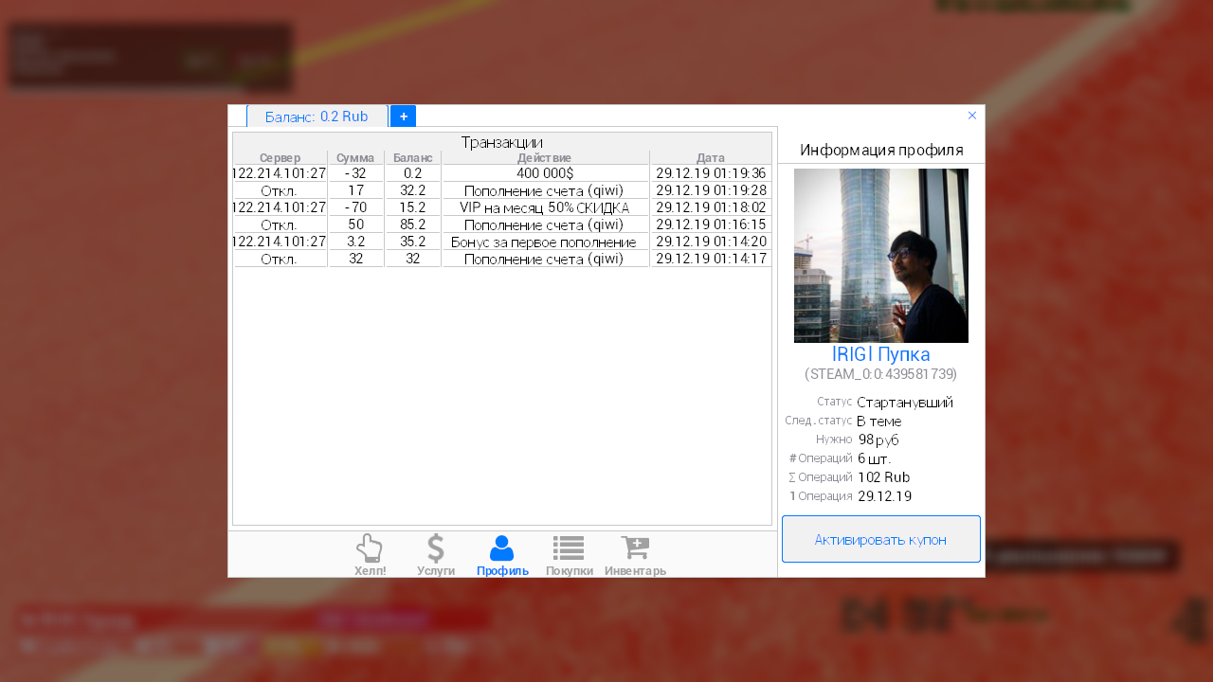
Task: Open Услуги dollar sign icon
Action: [436, 548]
